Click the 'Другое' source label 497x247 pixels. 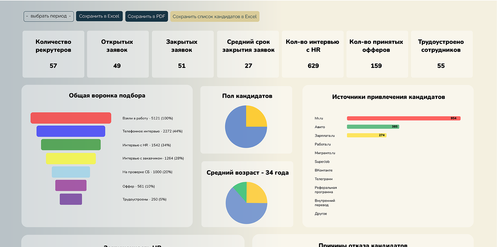321,214
